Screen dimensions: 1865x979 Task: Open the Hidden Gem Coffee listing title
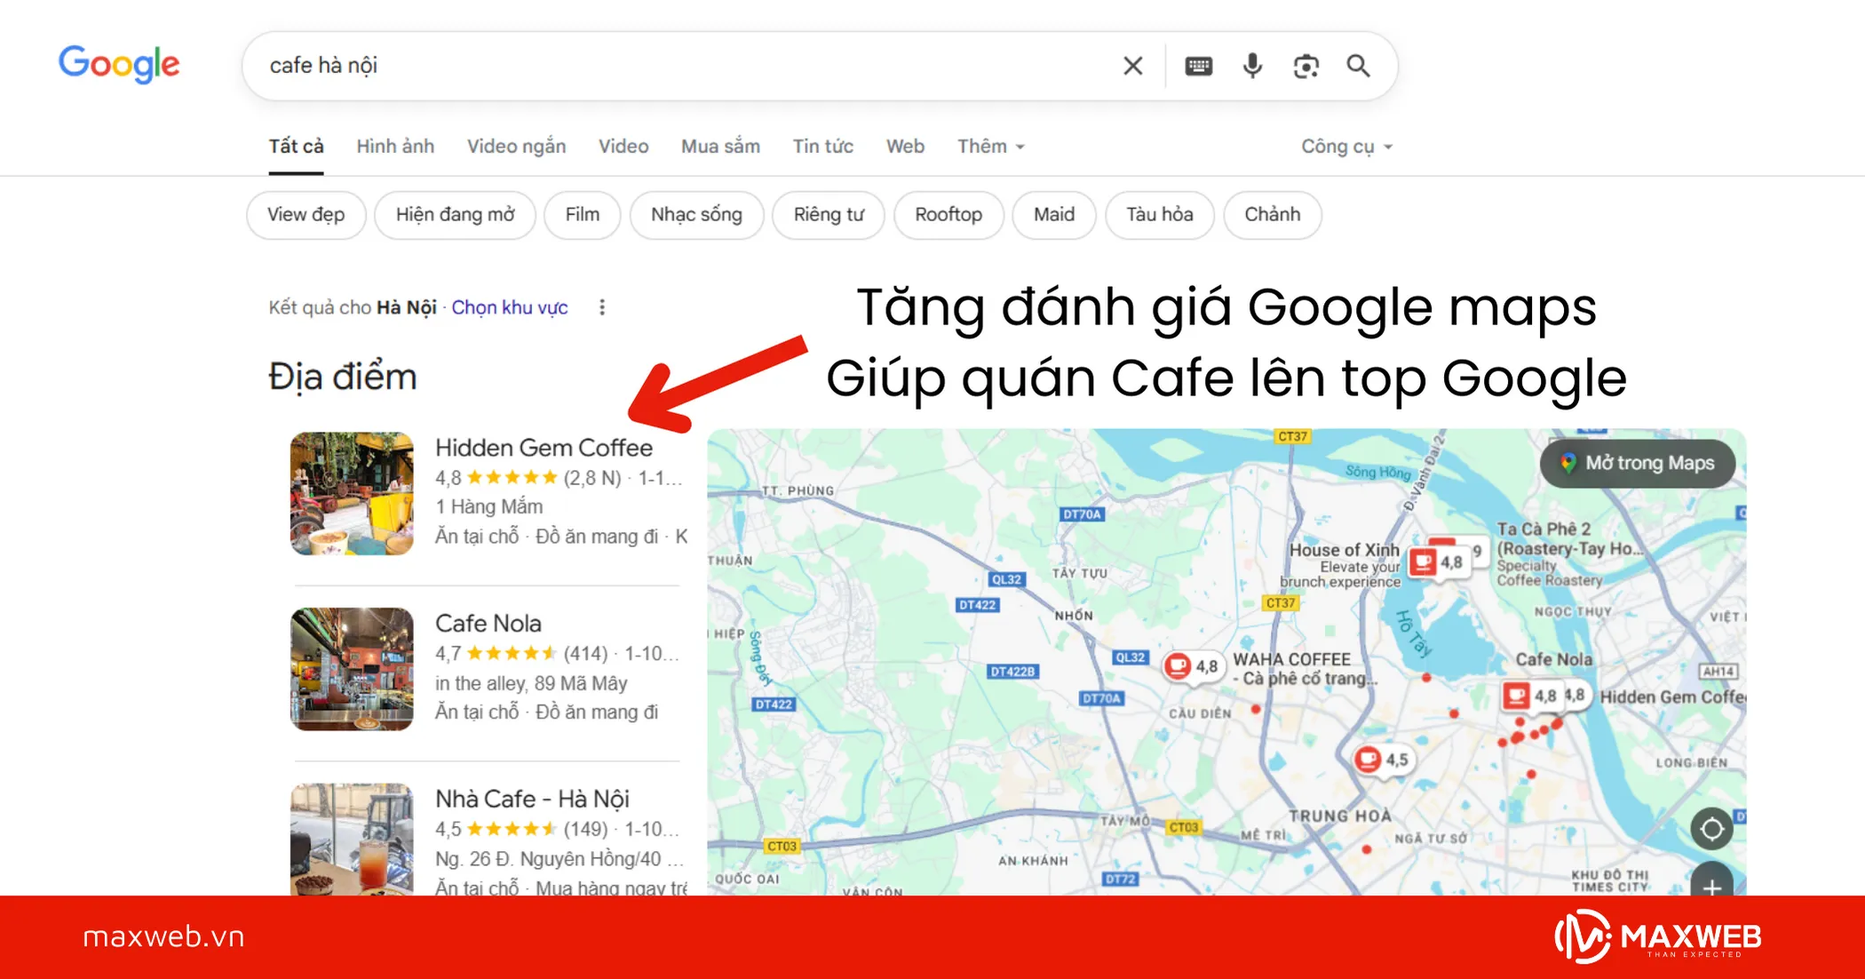[x=544, y=448]
